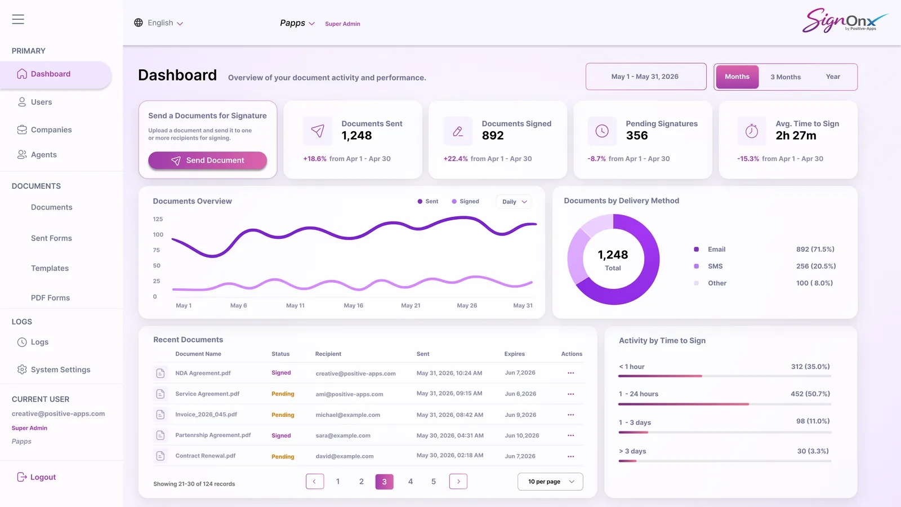The image size is (901, 507).
Task: Click the Document Name column header
Action: tap(198, 354)
